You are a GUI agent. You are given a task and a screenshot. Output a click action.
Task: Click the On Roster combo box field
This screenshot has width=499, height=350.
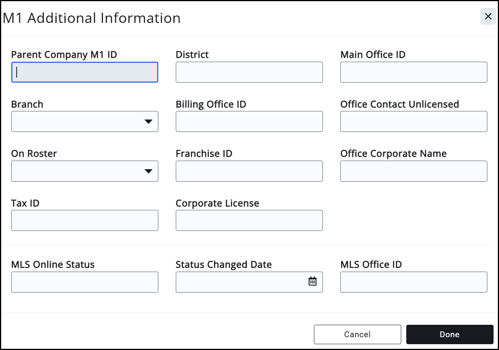[77, 171]
